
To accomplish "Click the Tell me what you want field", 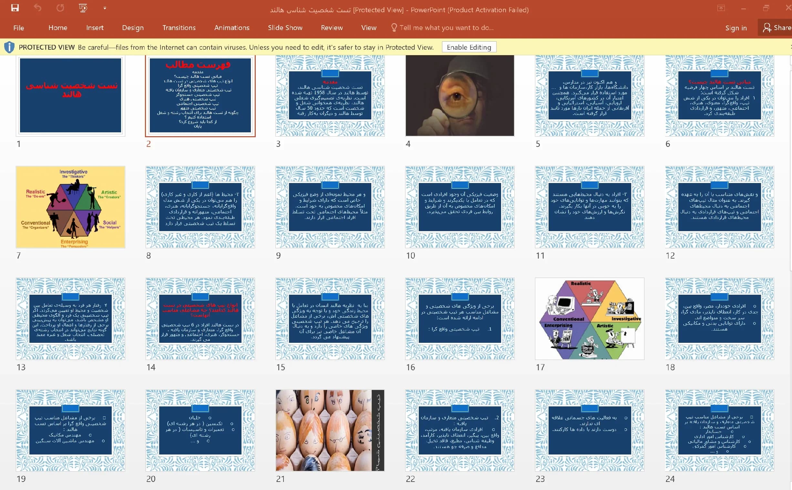I will (446, 28).
